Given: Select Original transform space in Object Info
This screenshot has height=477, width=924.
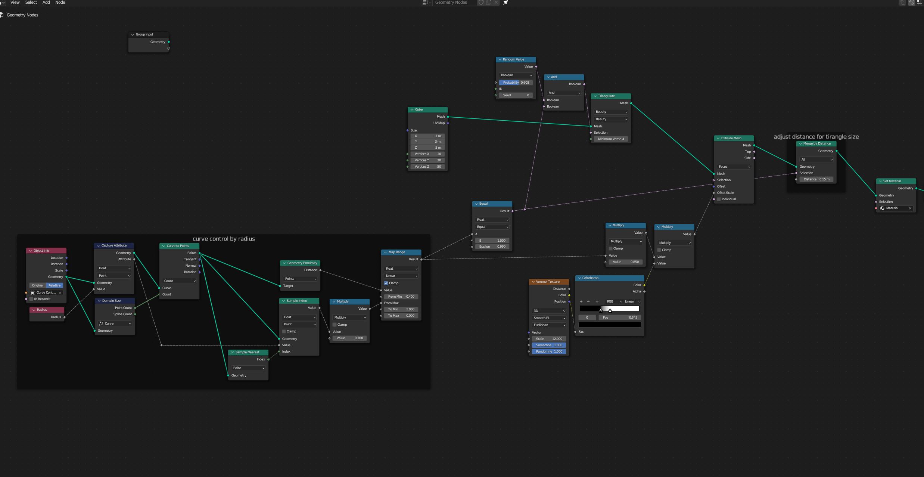Looking at the screenshot, I should (x=38, y=285).
